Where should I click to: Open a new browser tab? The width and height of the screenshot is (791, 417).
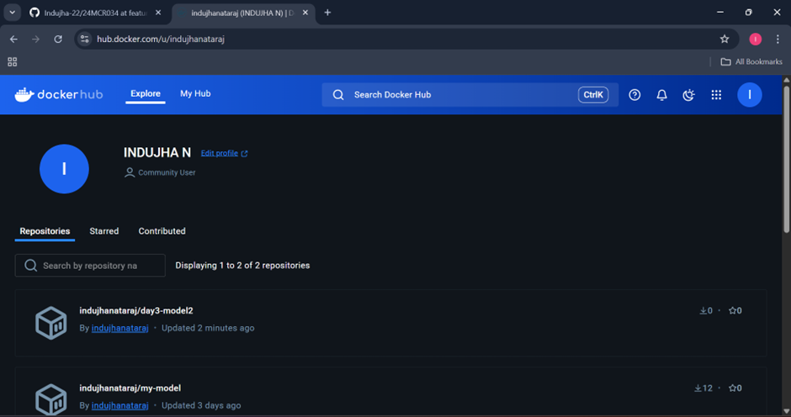pyautogui.click(x=327, y=13)
